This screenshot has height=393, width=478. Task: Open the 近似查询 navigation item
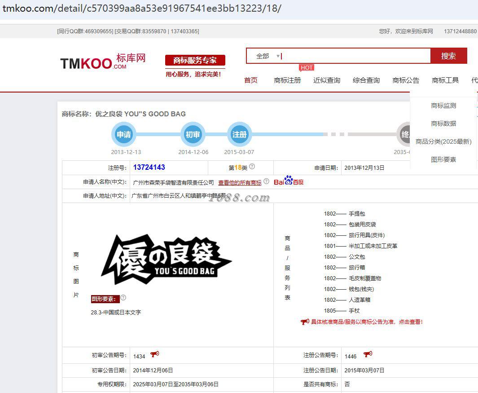(x=327, y=80)
